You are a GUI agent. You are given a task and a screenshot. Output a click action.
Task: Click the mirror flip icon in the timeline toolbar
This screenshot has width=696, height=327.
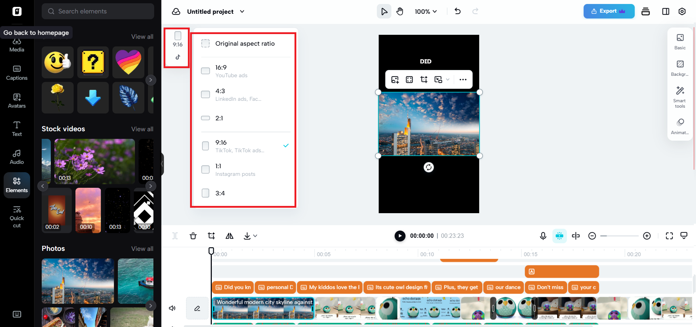tap(229, 236)
